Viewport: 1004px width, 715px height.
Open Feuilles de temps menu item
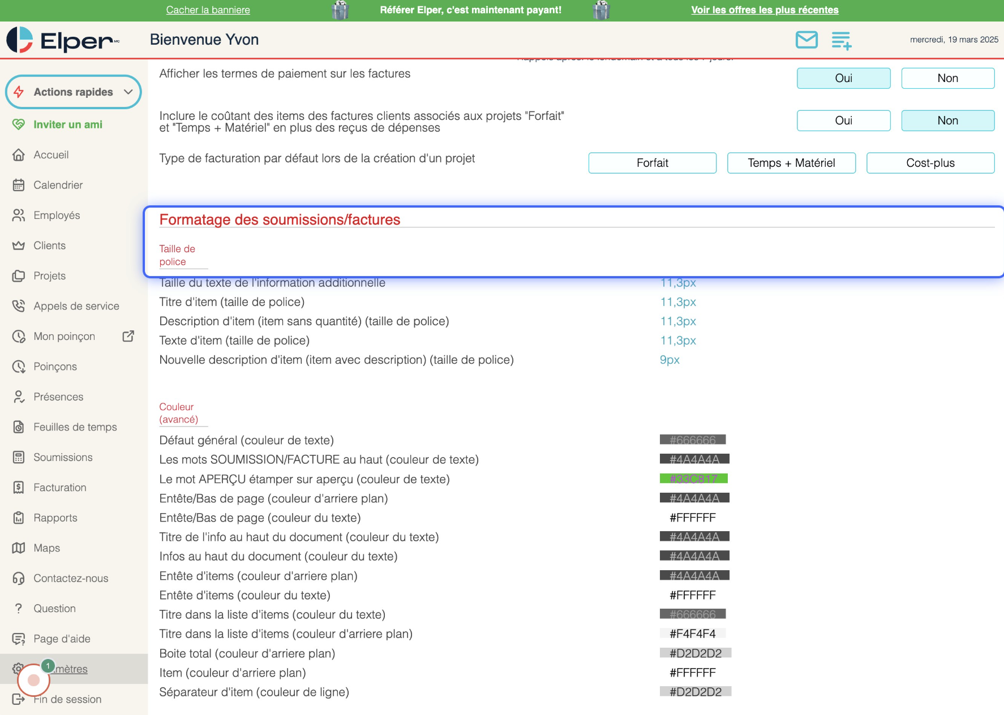tap(75, 427)
